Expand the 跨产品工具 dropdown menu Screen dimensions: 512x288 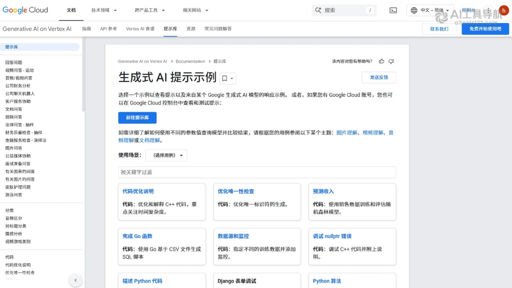tap(150, 10)
